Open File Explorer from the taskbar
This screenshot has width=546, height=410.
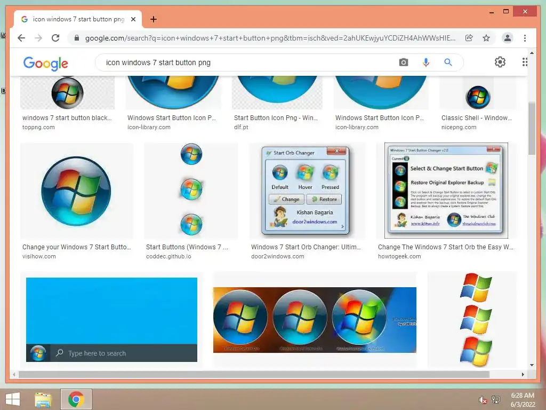(x=43, y=399)
